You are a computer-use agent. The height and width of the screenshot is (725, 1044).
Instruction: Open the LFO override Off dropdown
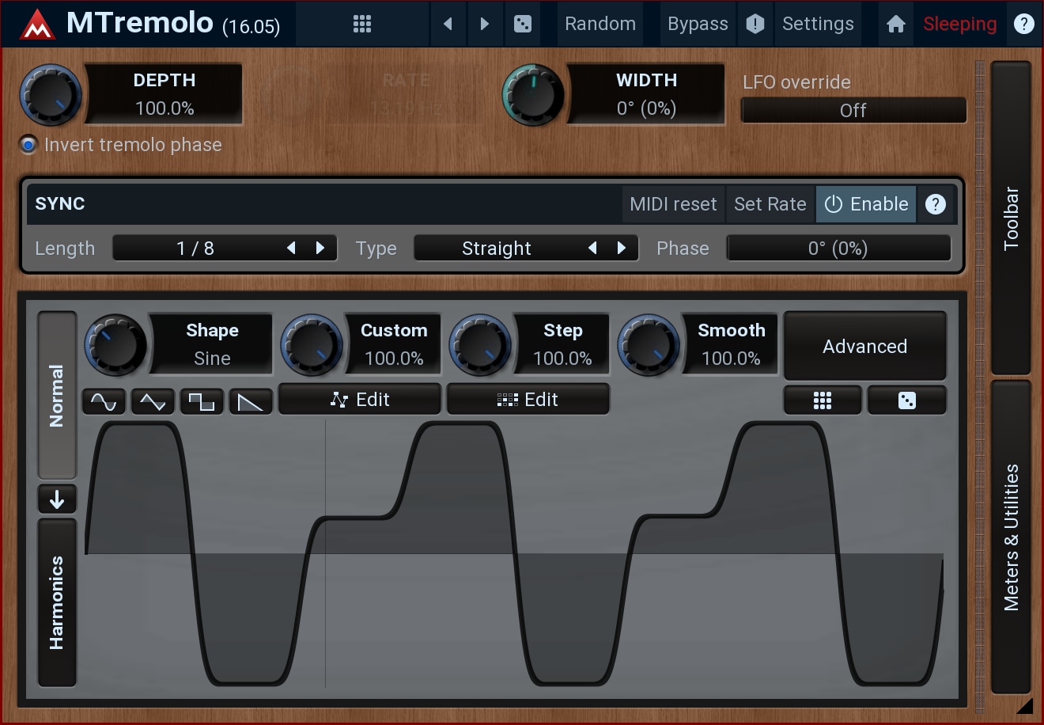click(853, 111)
